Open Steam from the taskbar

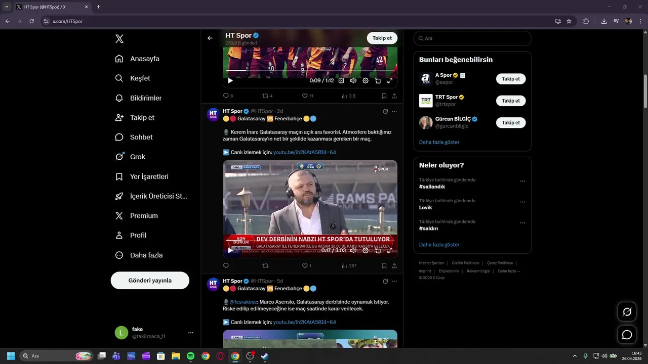[x=264, y=356]
